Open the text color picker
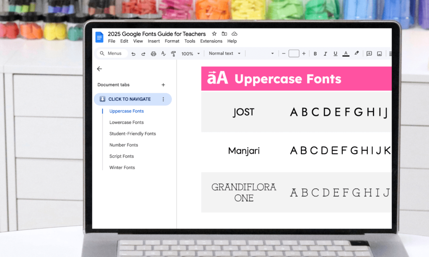 tap(346, 54)
